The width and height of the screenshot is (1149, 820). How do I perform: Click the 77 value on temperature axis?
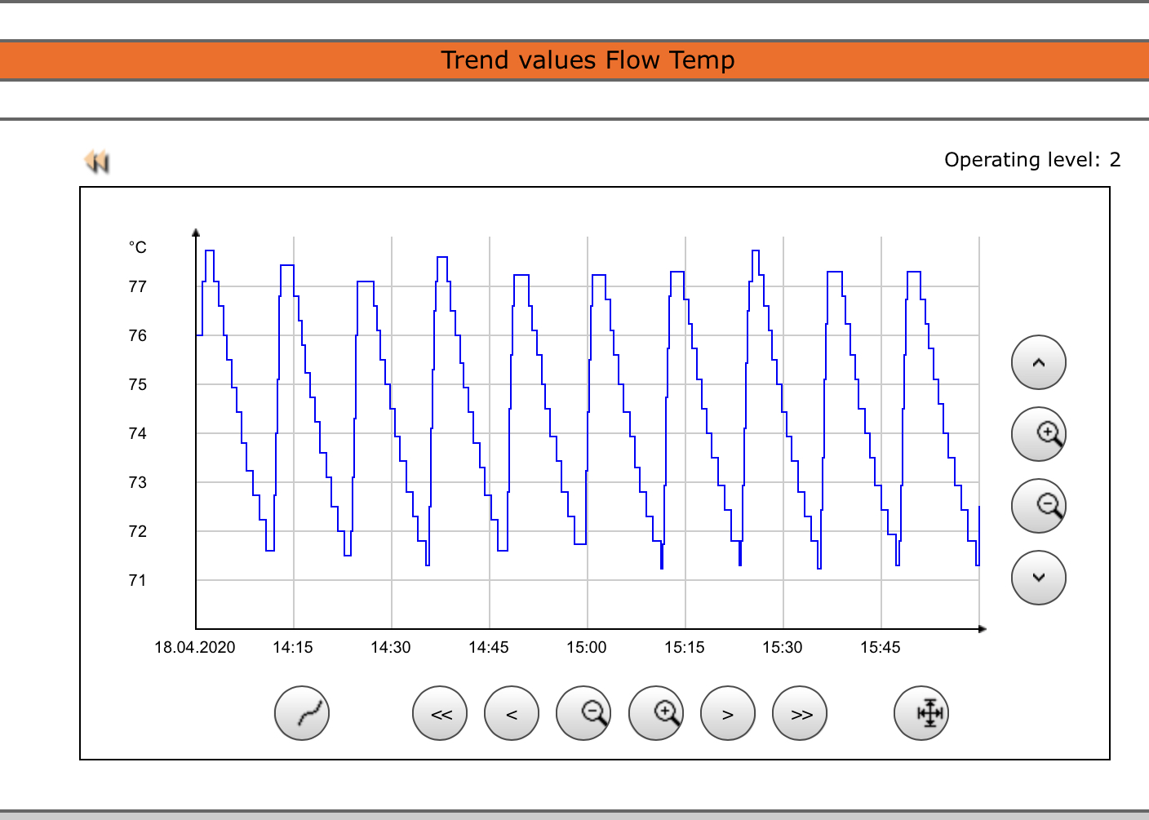138,287
